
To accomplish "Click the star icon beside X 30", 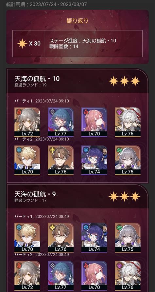I will (22, 44).
